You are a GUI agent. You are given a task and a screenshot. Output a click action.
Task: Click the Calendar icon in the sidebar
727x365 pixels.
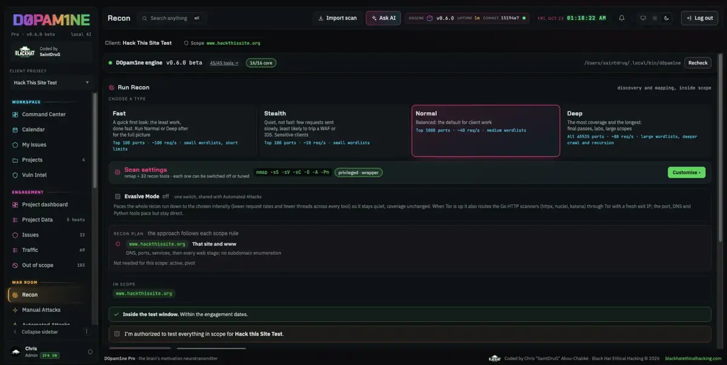pyautogui.click(x=16, y=130)
